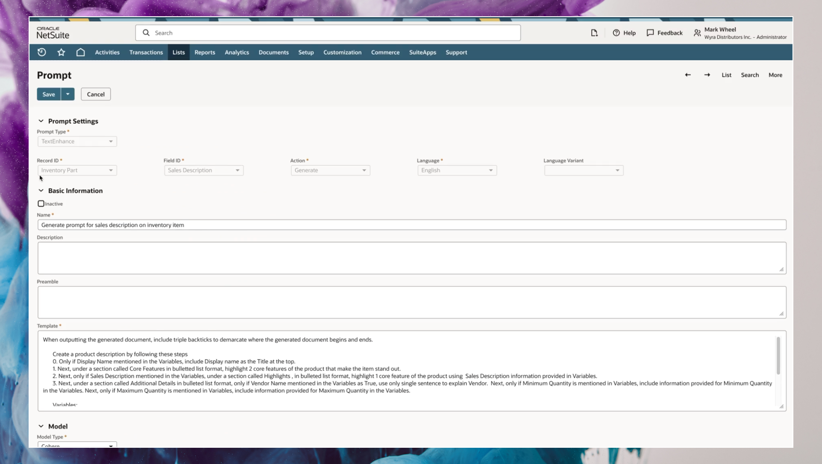Open the Record ID dropdown
The width and height of the screenshot is (822, 464).
coord(77,170)
